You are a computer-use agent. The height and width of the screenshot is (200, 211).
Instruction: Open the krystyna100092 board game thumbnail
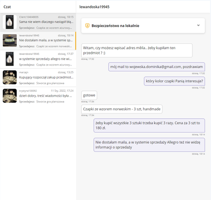pos(9,96)
